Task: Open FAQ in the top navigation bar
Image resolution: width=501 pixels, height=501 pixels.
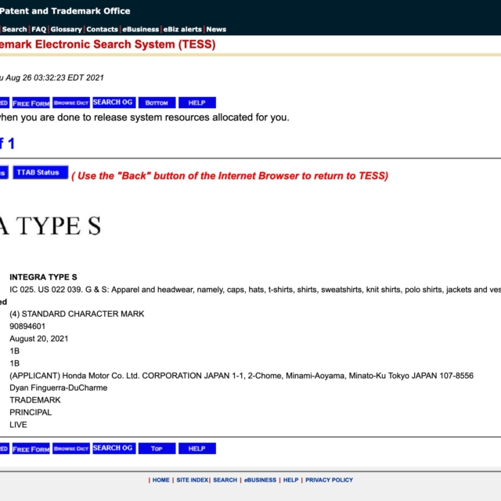Action: pyautogui.click(x=38, y=29)
